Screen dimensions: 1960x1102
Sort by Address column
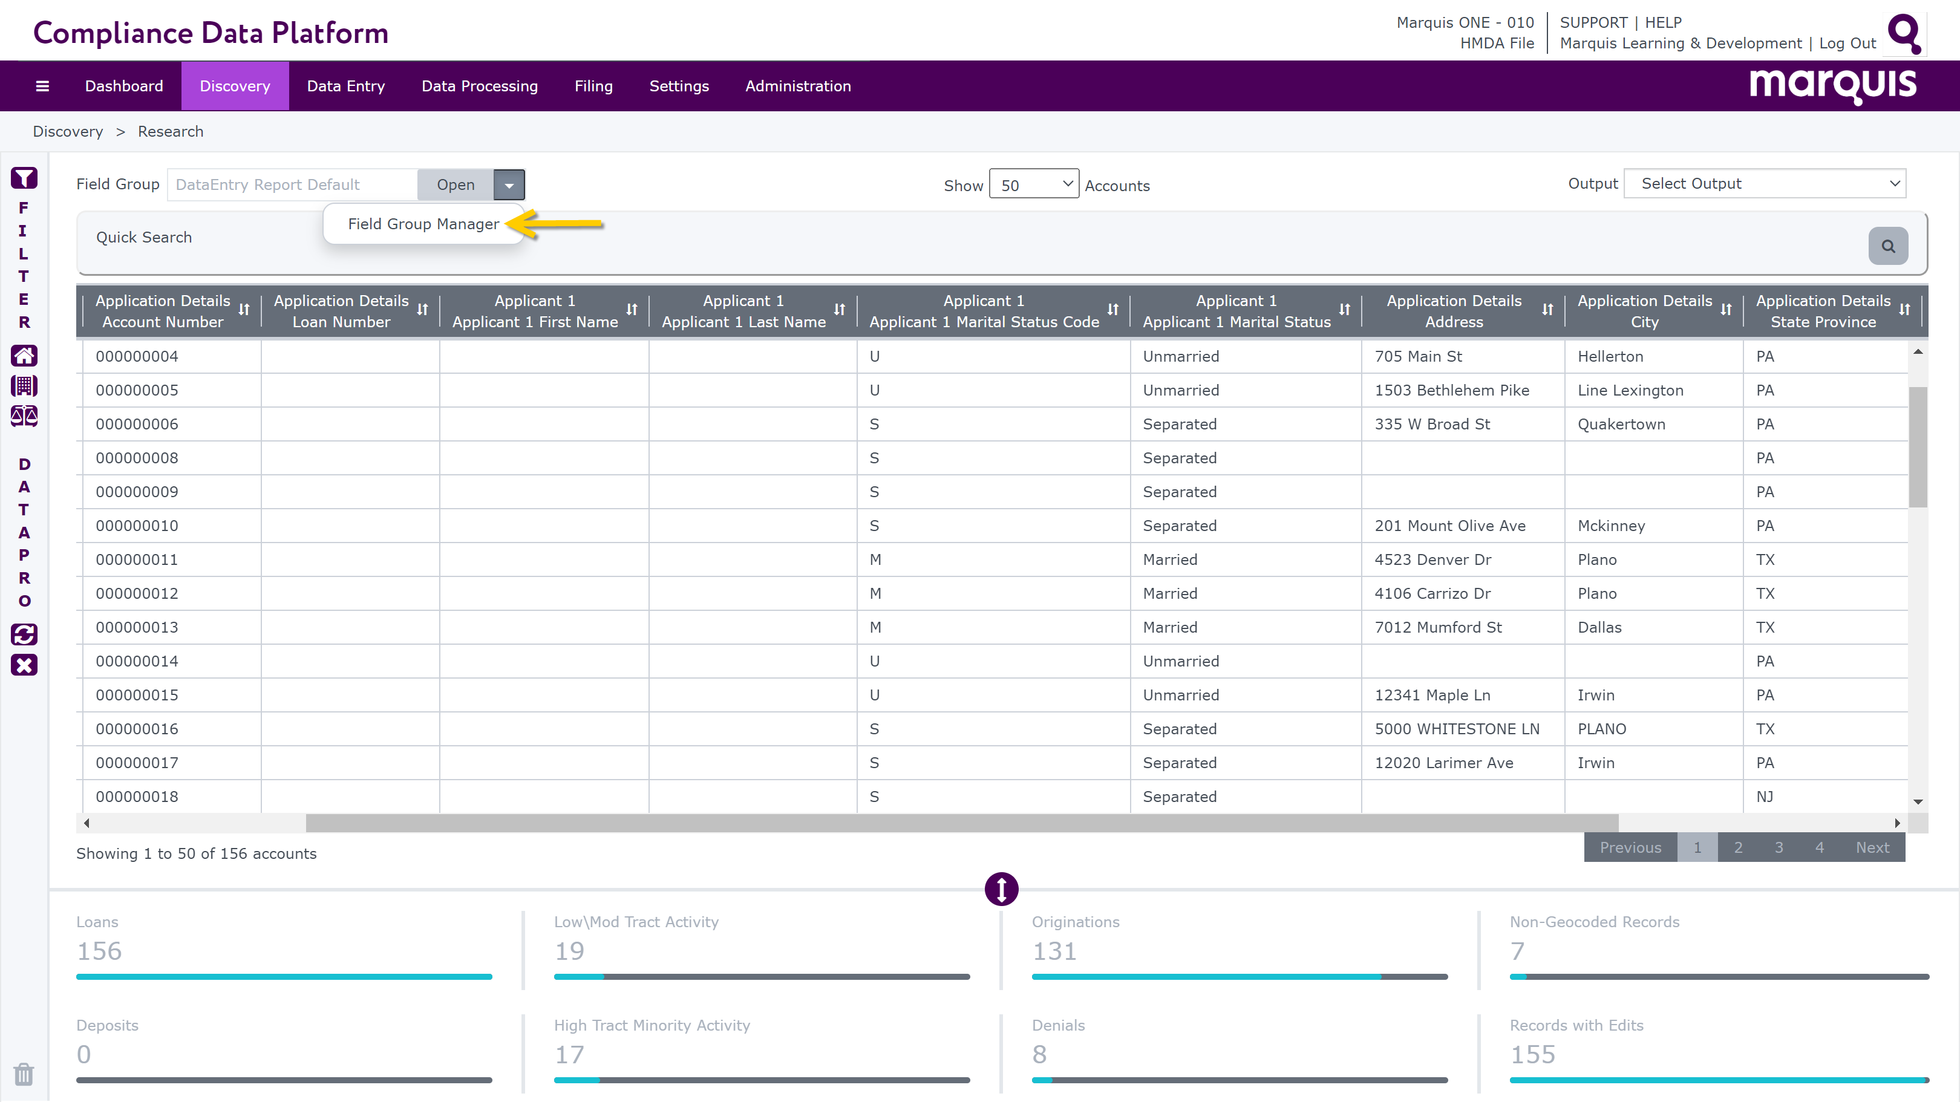(1547, 310)
